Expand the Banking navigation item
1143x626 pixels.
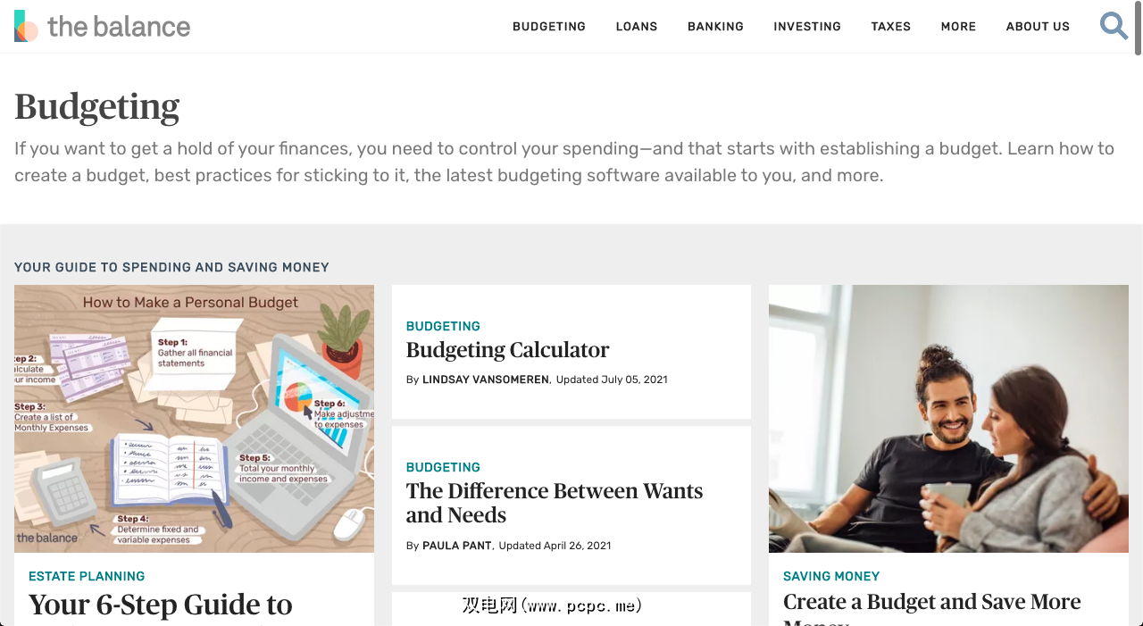click(x=715, y=27)
